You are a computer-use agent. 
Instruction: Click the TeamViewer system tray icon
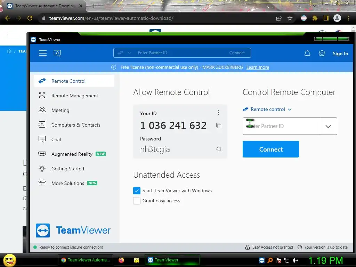click(x=262, y=260)
